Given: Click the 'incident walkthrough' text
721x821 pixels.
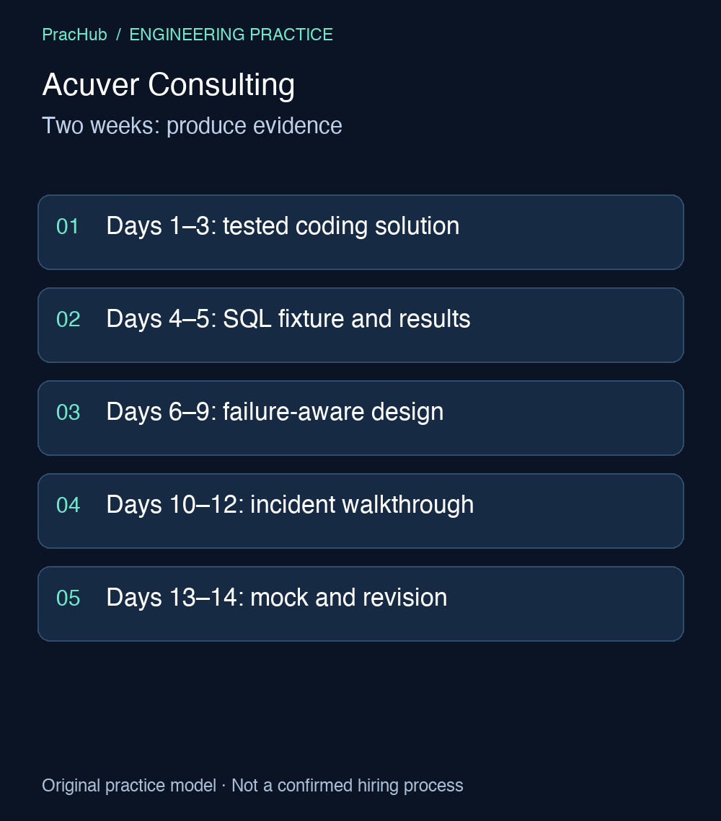Looking at the screenshot, I should coord(362,505).
